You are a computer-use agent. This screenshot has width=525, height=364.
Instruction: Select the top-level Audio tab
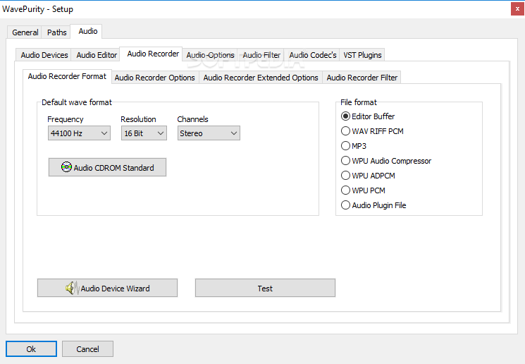point(87,31)
